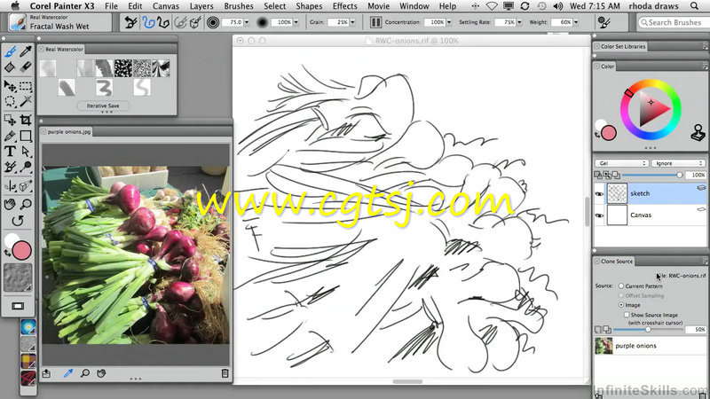Open opacity 100% dropdown arrow

[x=296, y=22]
